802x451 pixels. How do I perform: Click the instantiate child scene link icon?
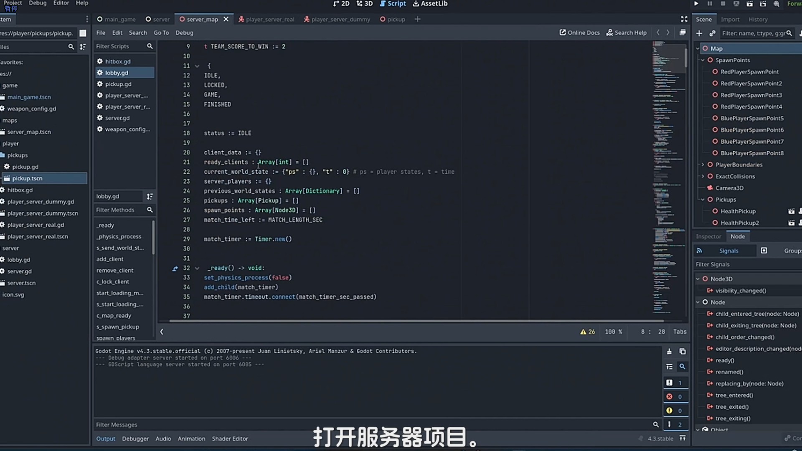pyautogui.click(x=712, y=33)
